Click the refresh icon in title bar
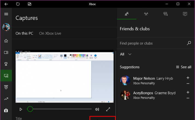 (x=18, y=4)
